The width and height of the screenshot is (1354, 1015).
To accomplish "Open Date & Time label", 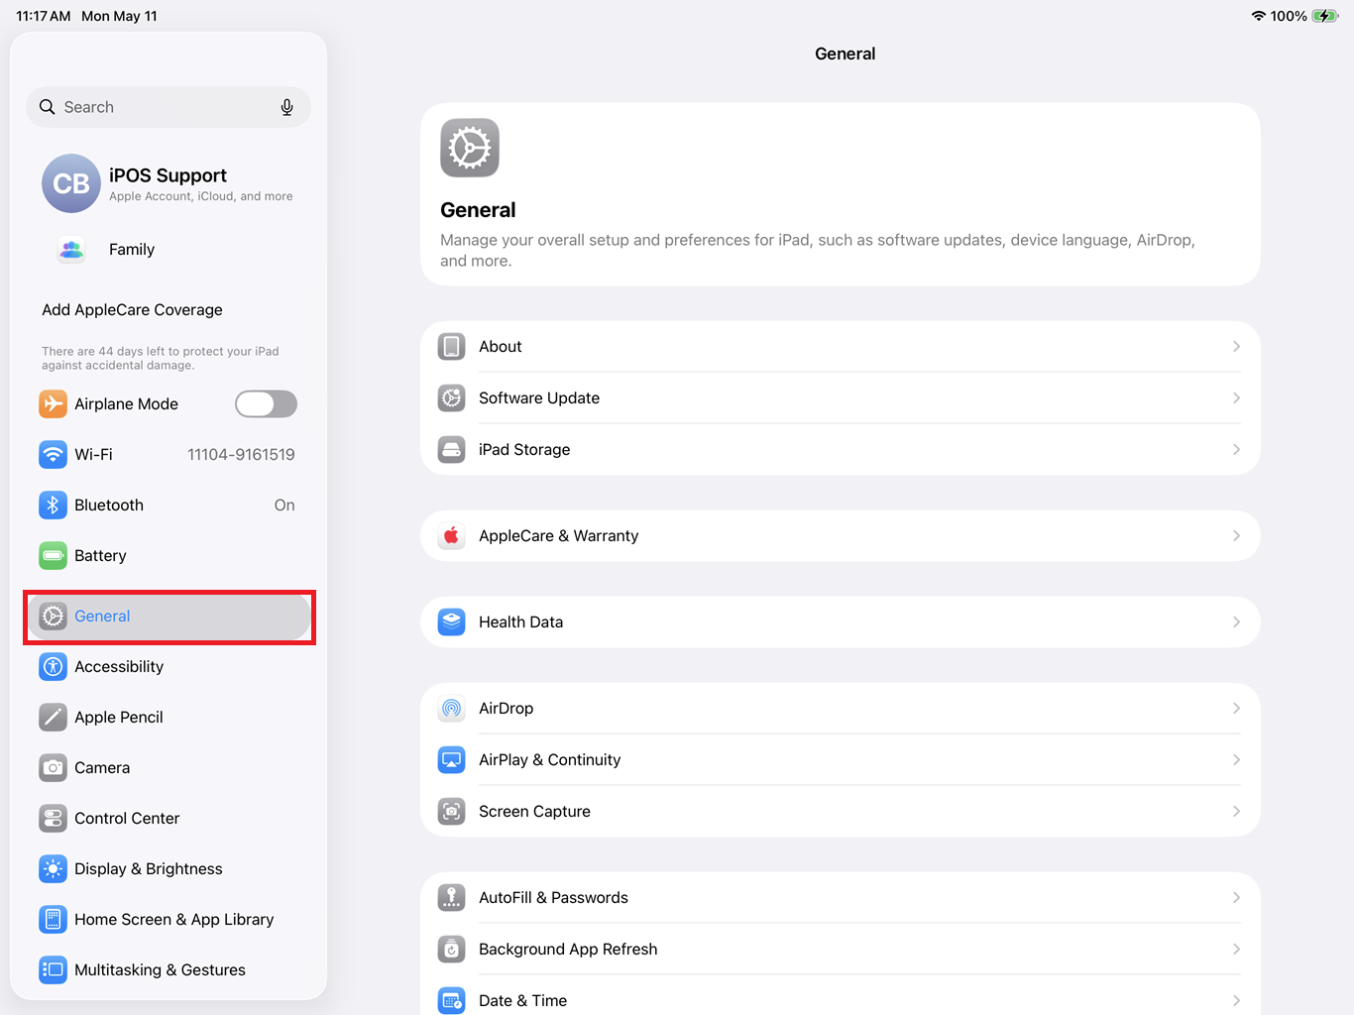I will click(522, 1000).
